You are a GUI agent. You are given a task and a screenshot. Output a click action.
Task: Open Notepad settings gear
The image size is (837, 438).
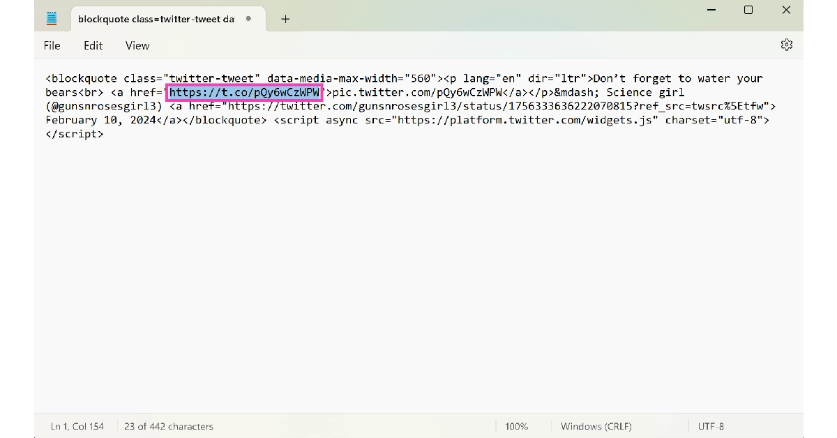coord(786,45)
